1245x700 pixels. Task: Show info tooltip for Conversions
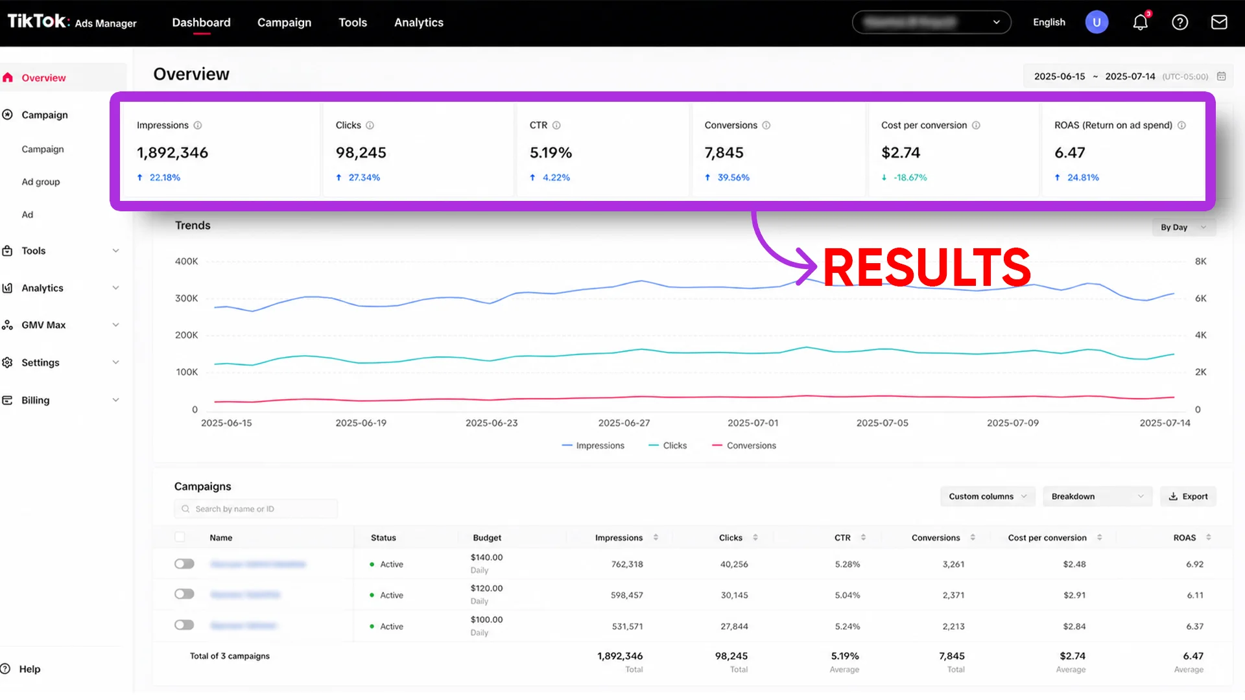pos(766,125)
